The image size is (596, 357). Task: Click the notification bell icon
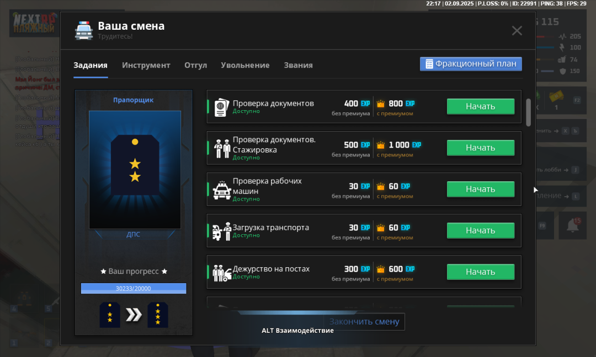572,225
